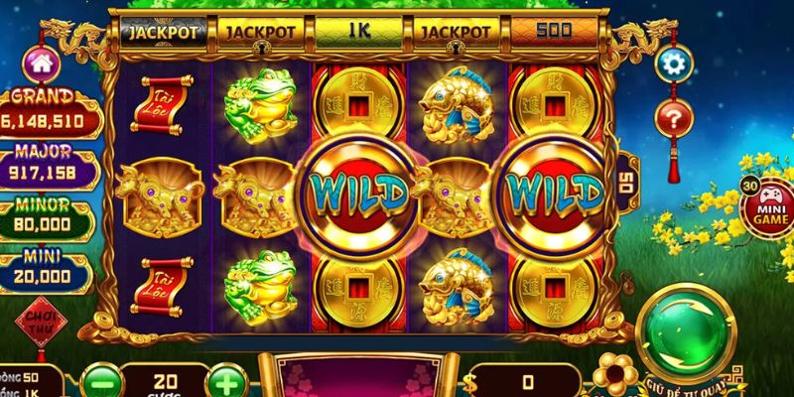Select the black JACKPOT top tab
This screenshot has height=397, width=794.
163,33
